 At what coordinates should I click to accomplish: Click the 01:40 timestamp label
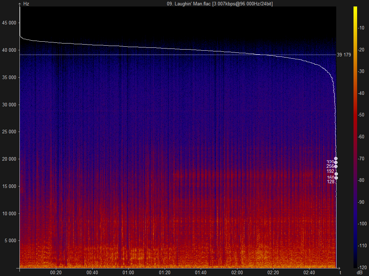point(201,272)
